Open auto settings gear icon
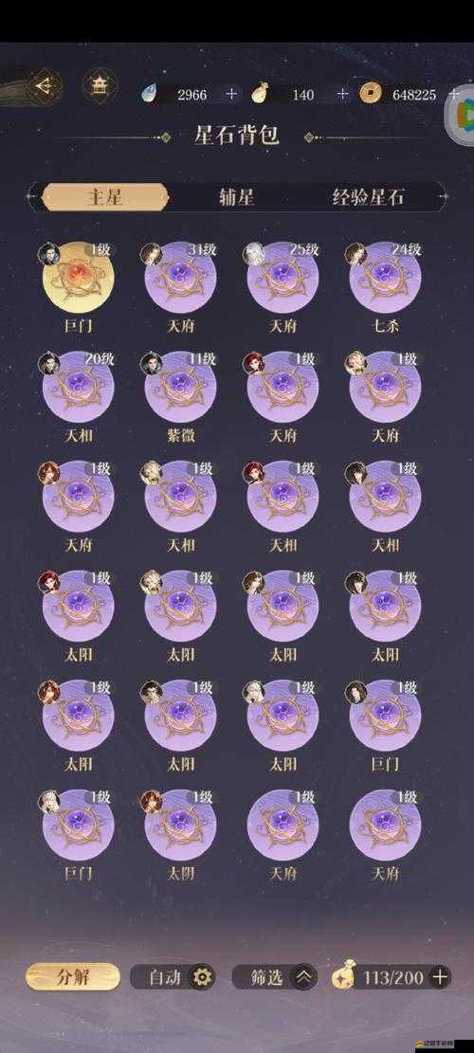The height and width of the screenshot is (1053, 474). [x=201, y=976]
